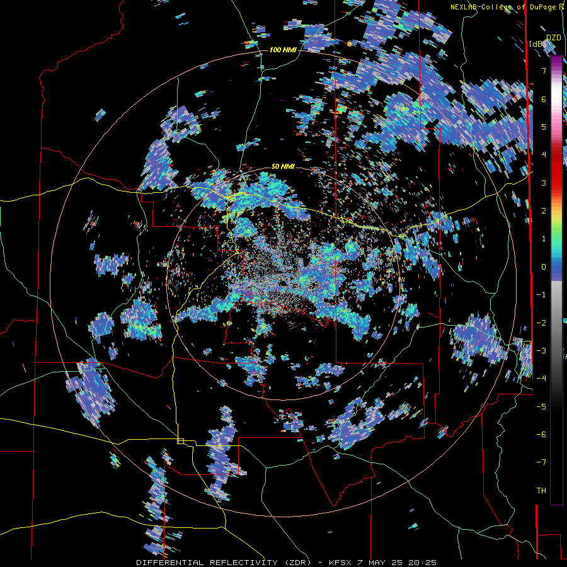Click the [dB] unit label

pos(537,43)
